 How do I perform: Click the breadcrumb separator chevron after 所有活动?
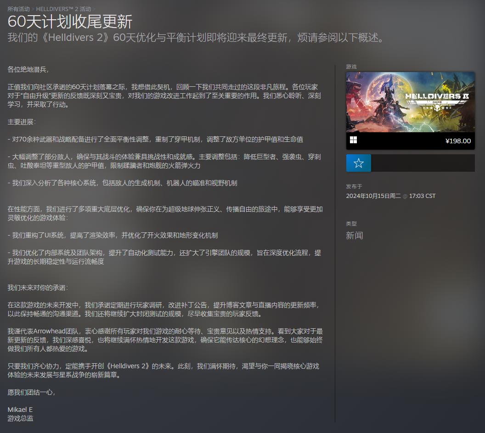click(x=33, y=7)
